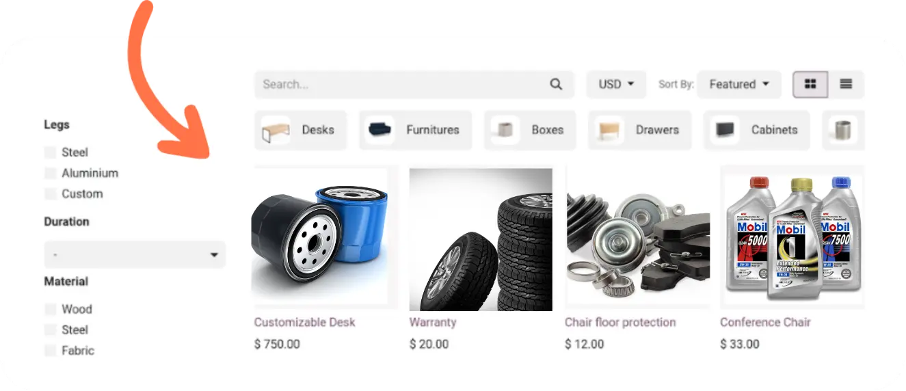Image resolution: width=906 pixels, height=391 pixels.
Task: Open the Conference Chair product link
Action: click(x=765, y=322)
